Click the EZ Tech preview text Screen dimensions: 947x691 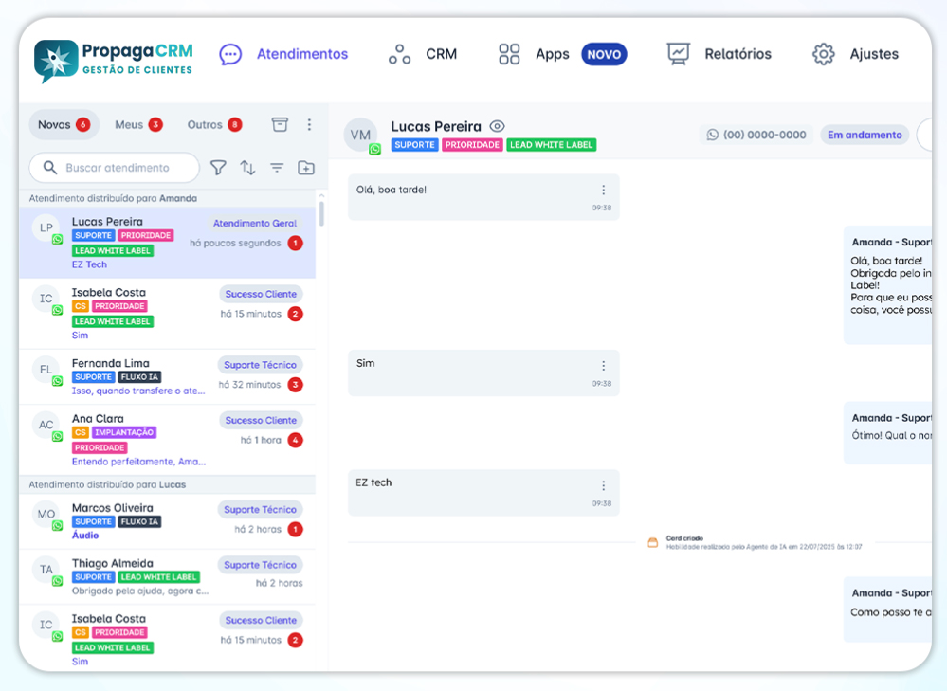89,264
